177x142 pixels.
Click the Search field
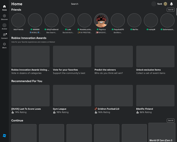tap(75, 4)
